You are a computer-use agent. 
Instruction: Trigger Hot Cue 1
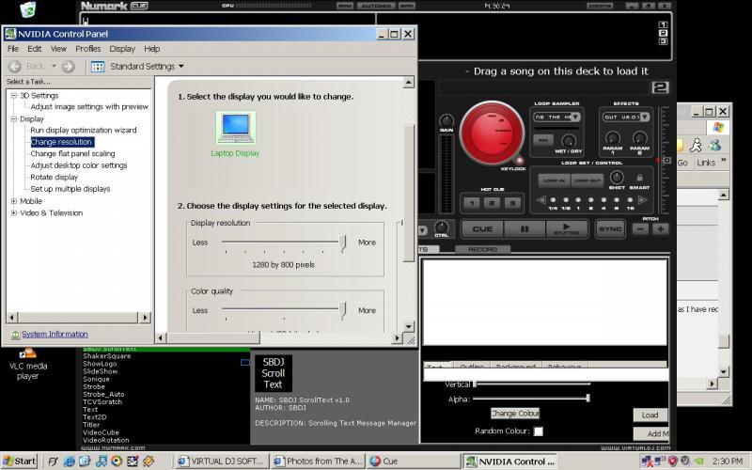tap(472, 203)
